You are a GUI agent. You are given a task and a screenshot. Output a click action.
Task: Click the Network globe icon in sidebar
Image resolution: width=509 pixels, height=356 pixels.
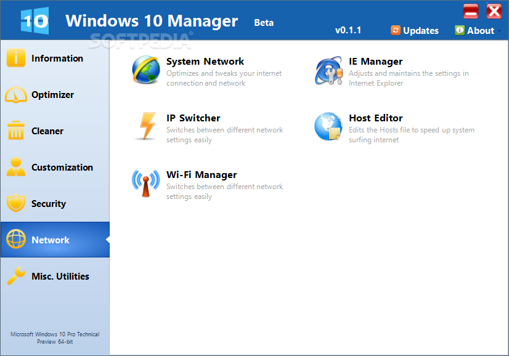[16, 239]
